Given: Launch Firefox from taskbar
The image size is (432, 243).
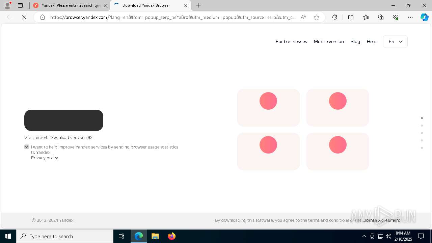Looking at the screenshot, I should click(x=171, y=236).
